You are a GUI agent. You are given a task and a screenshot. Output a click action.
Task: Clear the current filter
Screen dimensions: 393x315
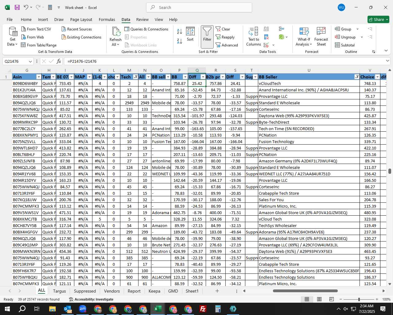pos(223,29)
